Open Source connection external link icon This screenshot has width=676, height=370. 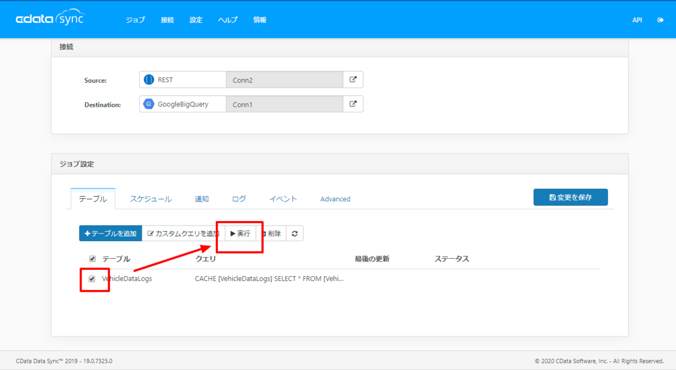pos(353,80)
